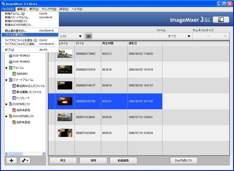Click the plus add button
The image size is (234, 171).
coord(11,160)
